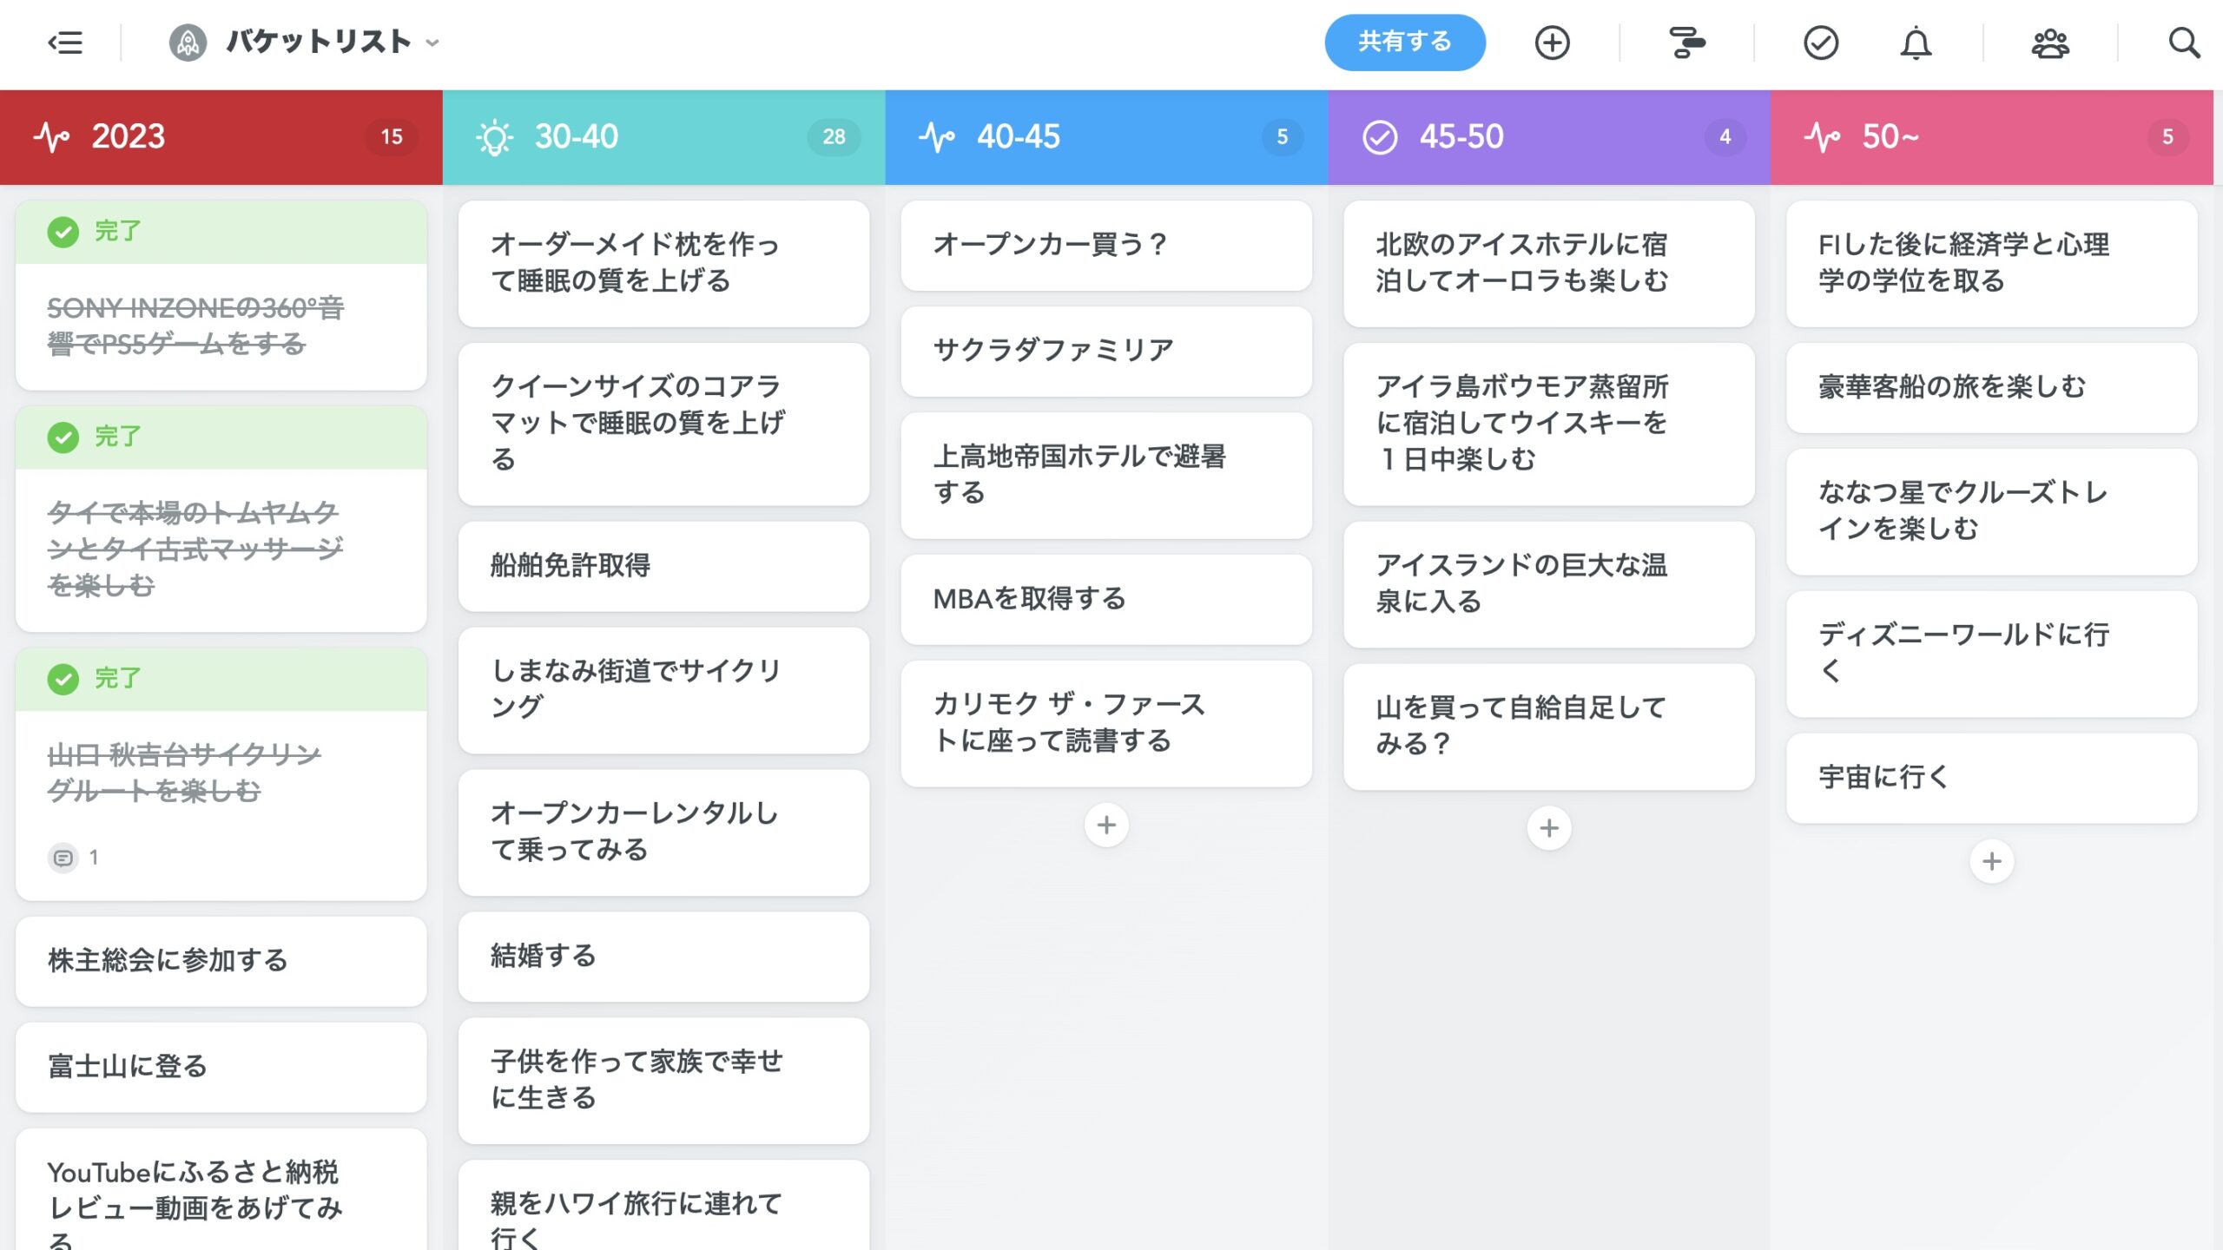
Task: Uncheck 完了 on SONY INZONE task
Action: pos(63,232)
